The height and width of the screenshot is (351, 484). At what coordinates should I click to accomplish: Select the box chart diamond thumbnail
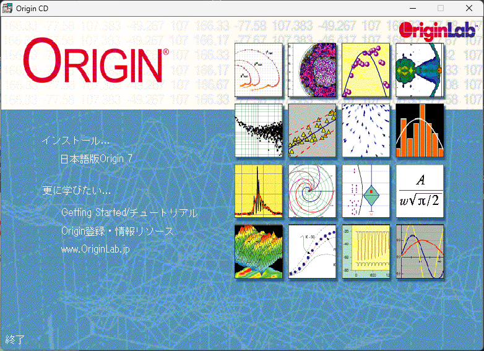coord(366,191)
